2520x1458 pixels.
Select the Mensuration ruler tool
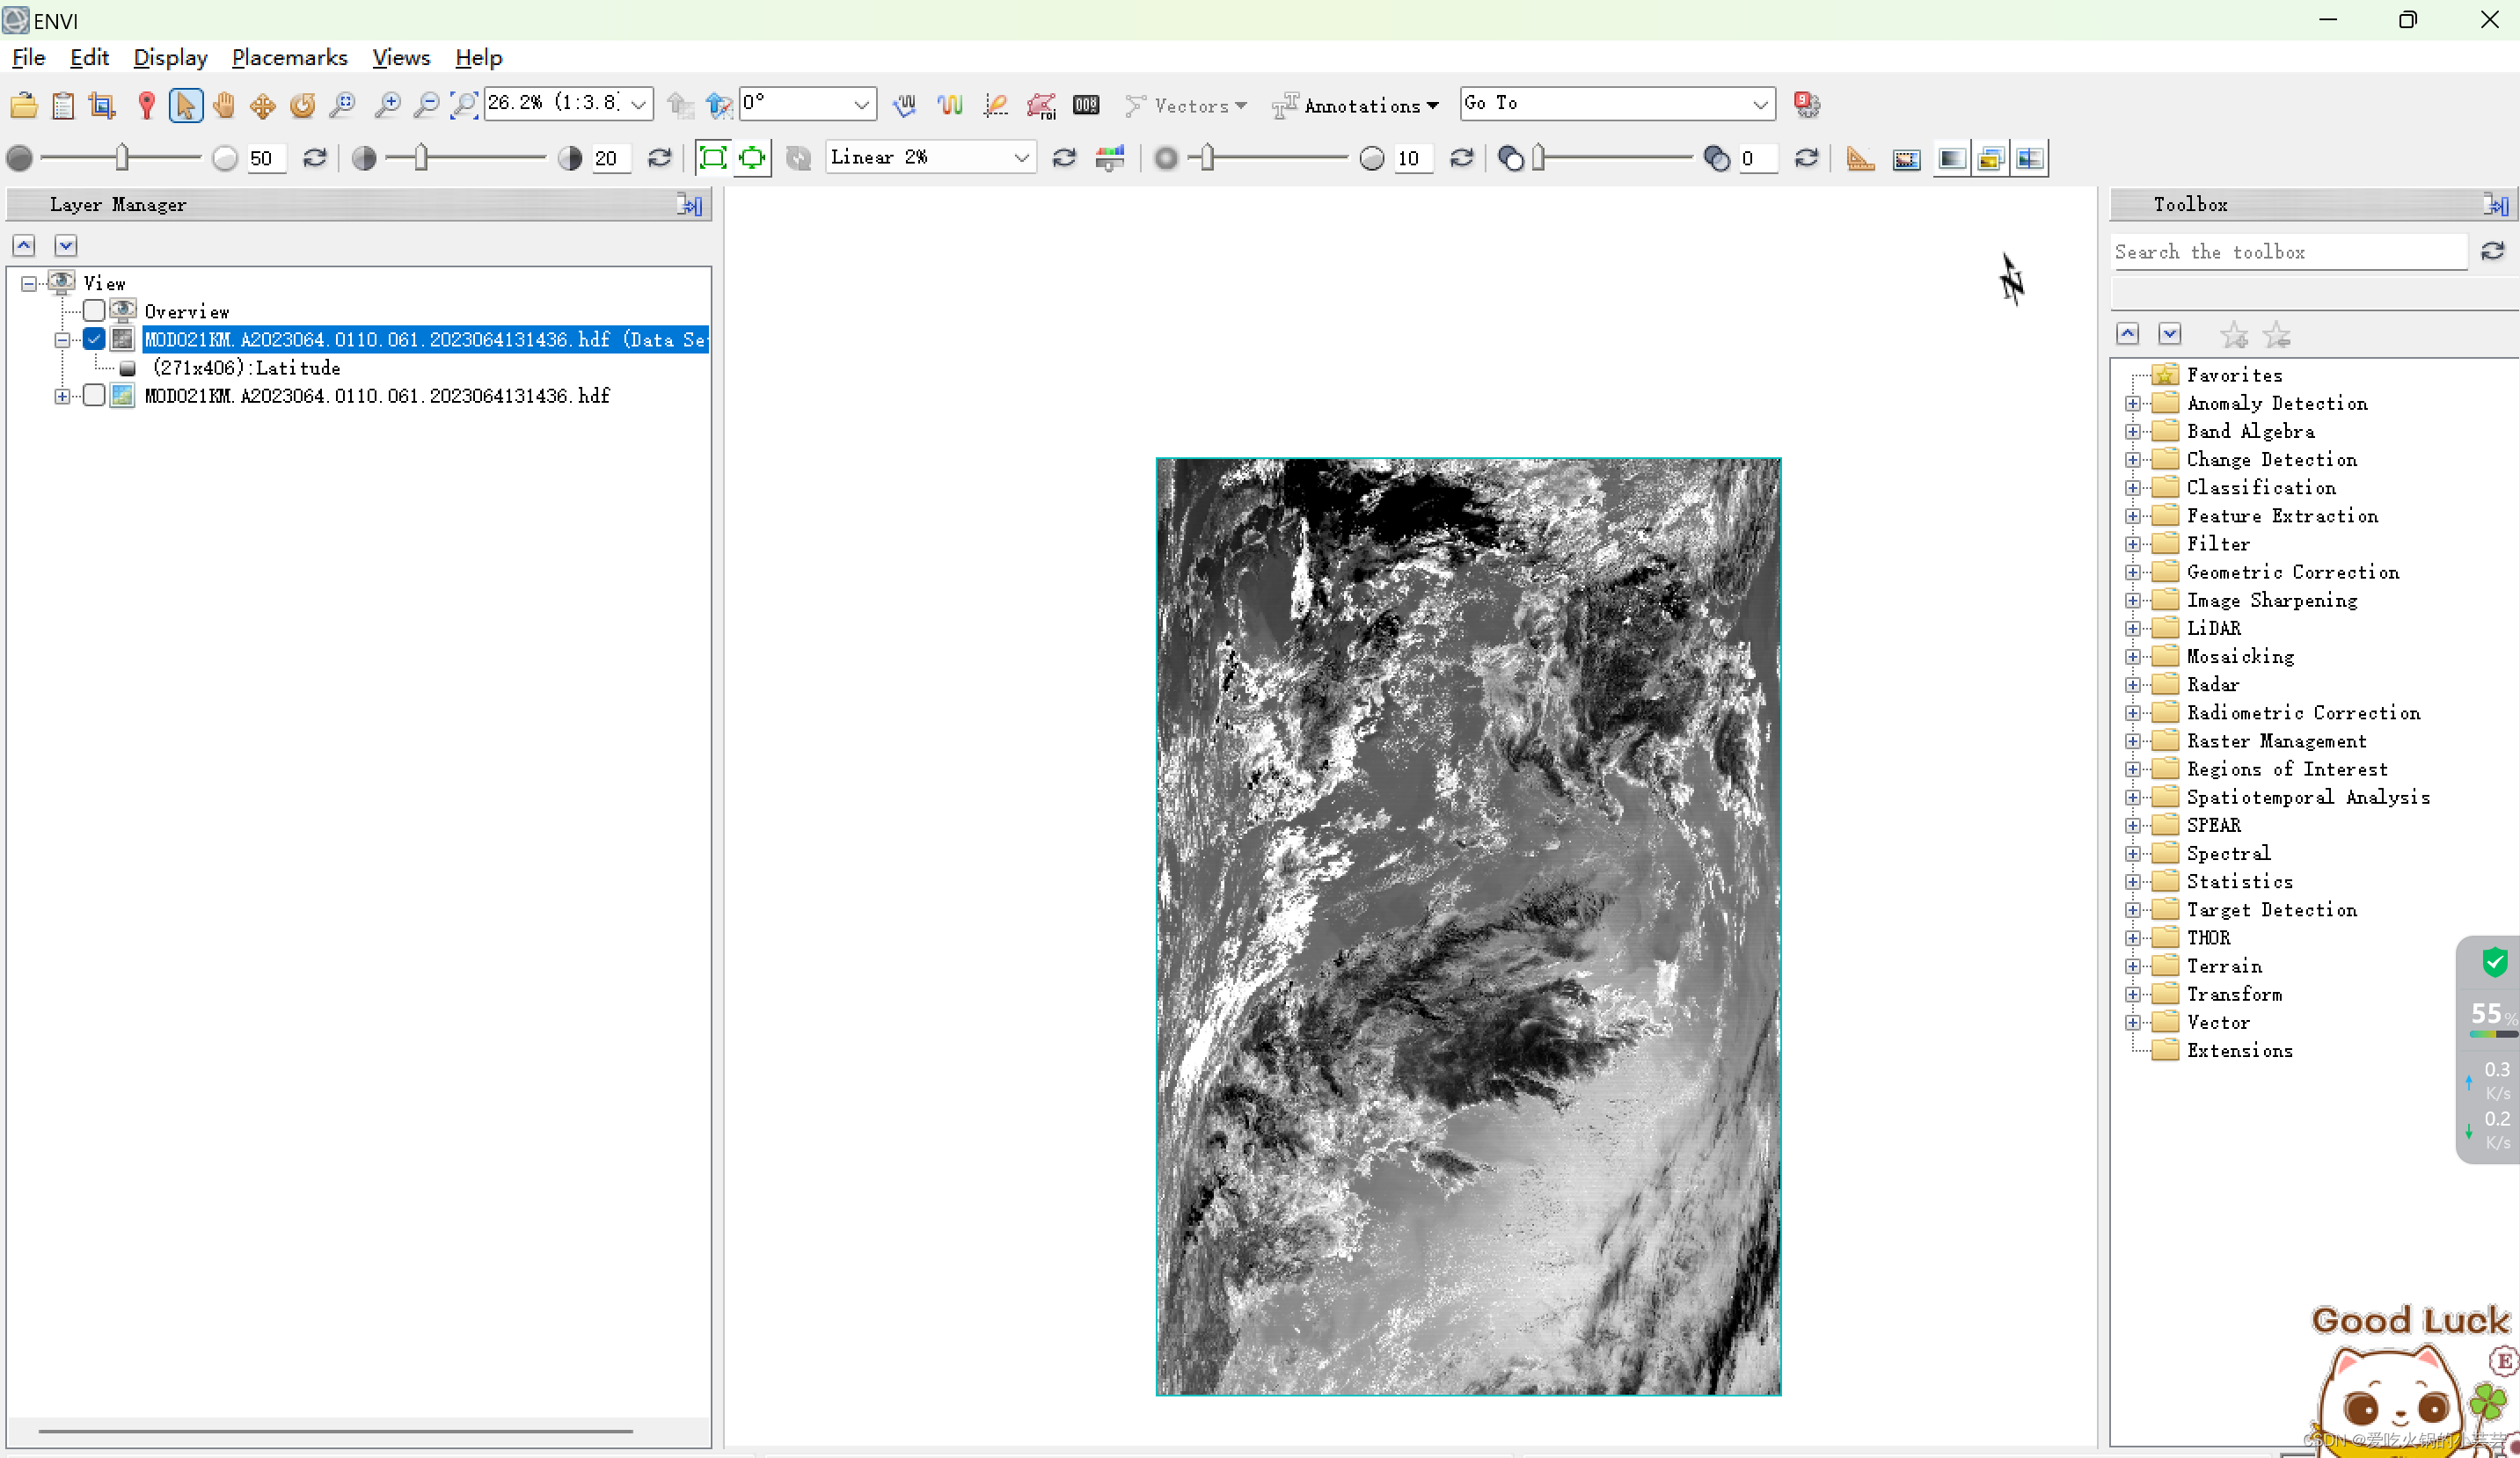coord(1860,158)
